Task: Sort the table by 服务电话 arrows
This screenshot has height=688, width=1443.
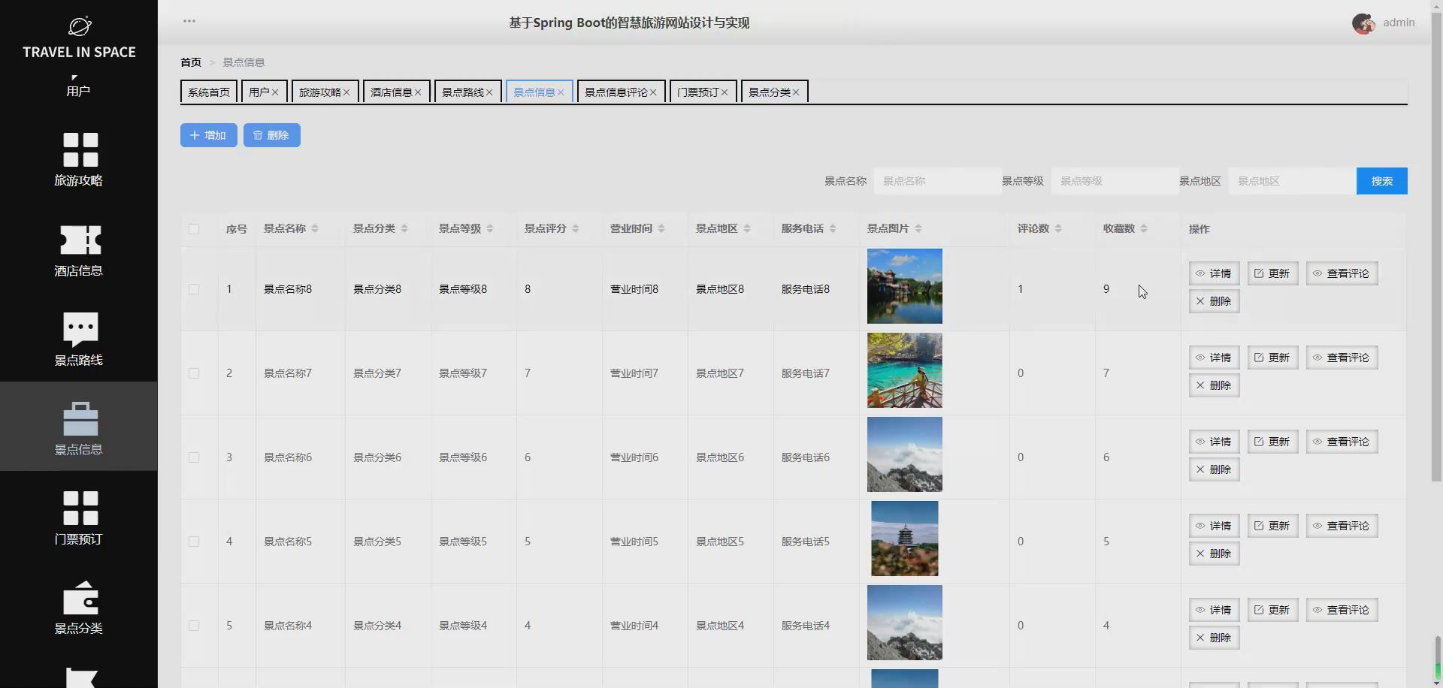Action: point(833,228)
